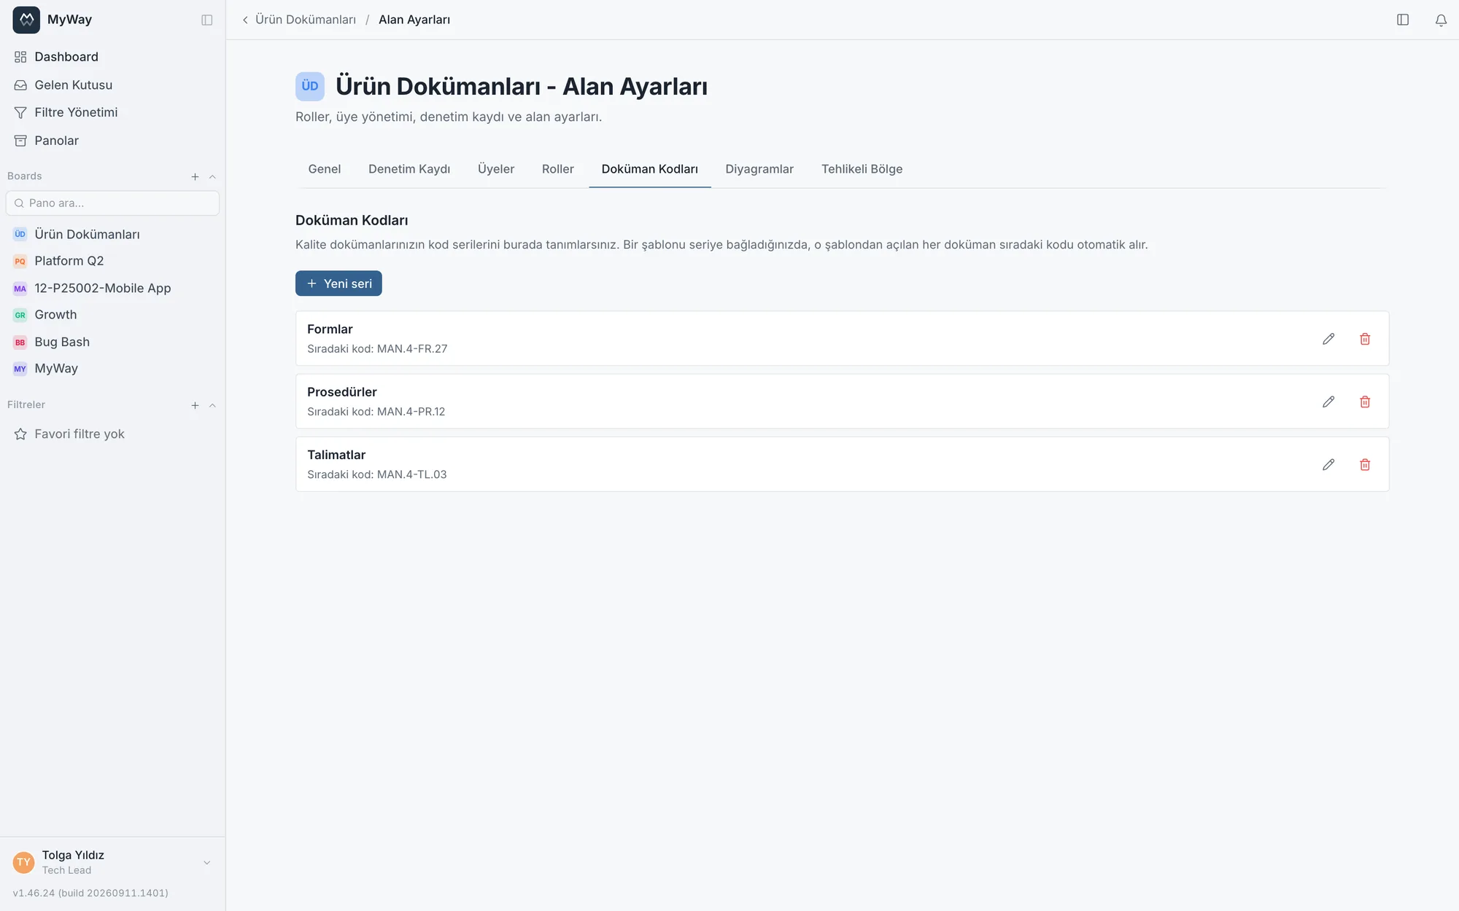Click the MAN.4-PR.12 next code text
This screenshot has width=1459, height=911.
pos(411,412)
